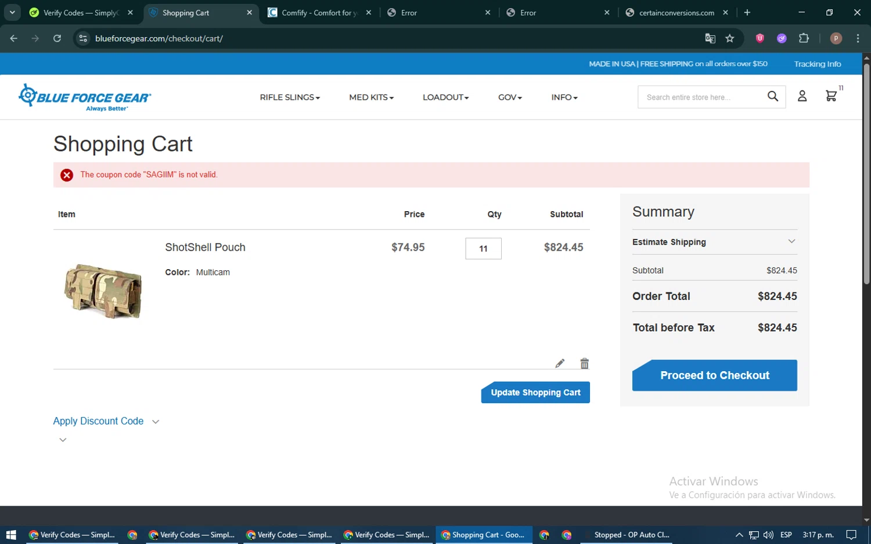View site information icon in address bar
The image size is (871, 544).
pos(83,38)
